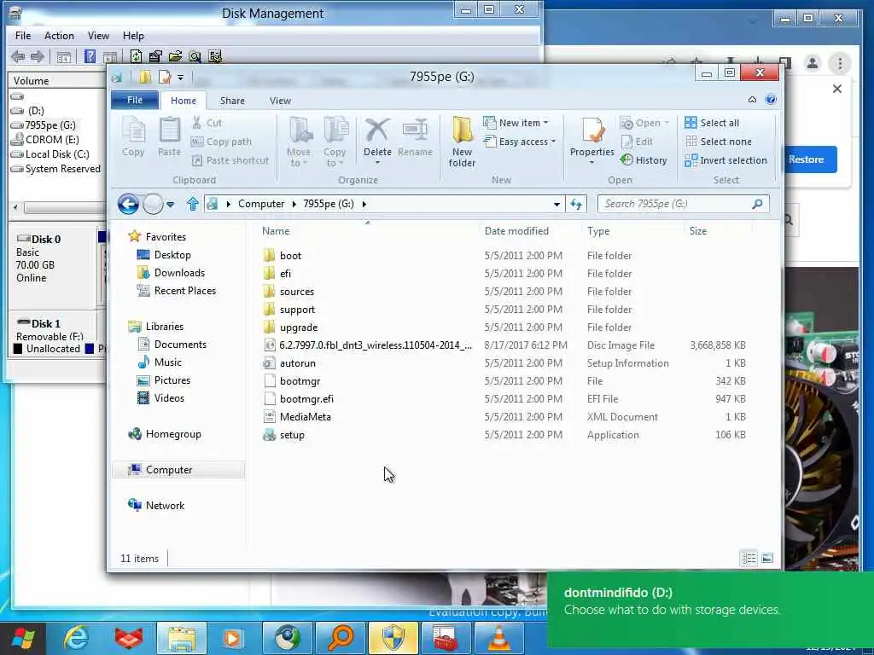
Task: Open the File tab in Explorer
Action: [x=134, y=101]
